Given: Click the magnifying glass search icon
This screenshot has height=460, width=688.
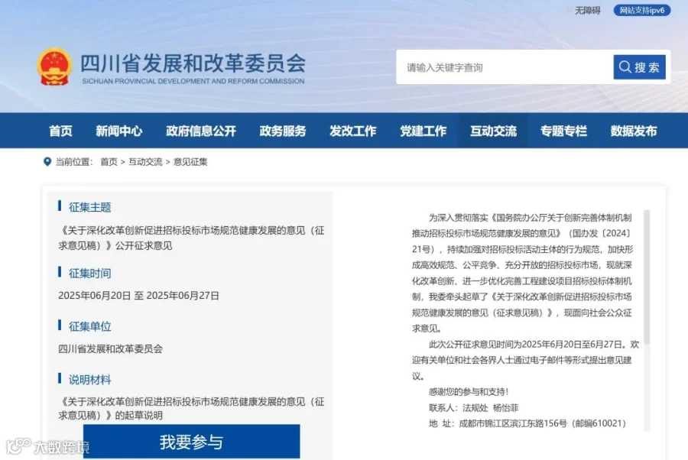Looking at the screenshot, I should pyautogui.click(x=625, y=66).
